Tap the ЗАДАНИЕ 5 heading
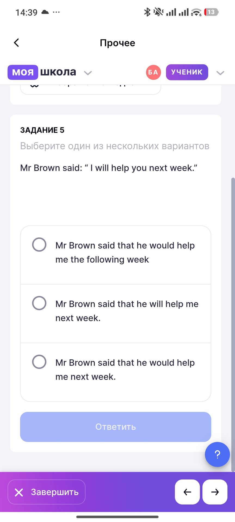The image size is (235, 522). click(42, 130)
